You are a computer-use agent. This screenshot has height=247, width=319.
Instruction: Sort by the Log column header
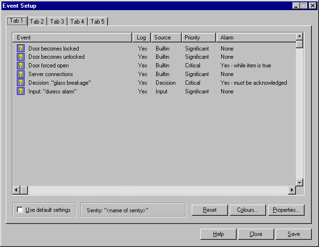141,38
